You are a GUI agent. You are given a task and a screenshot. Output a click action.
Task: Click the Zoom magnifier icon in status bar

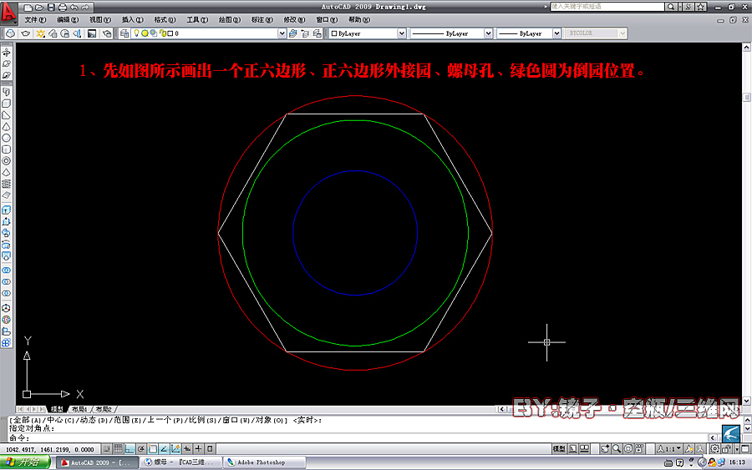coord(617,449)
